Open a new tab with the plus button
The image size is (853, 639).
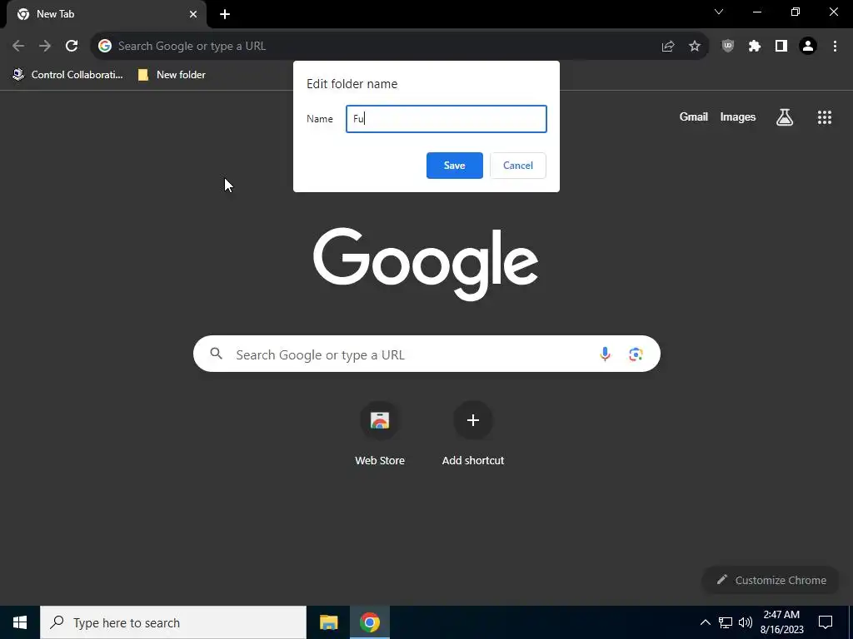coord(225,14)
